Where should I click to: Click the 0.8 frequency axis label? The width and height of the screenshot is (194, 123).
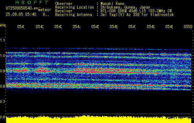click(2, 86)
